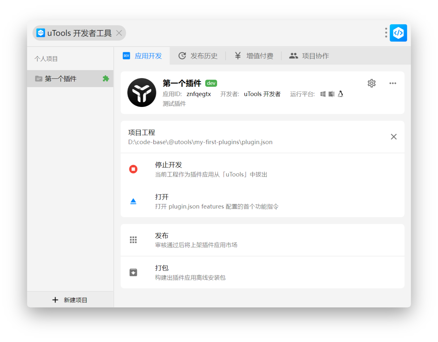Toggle the Windows platform icon

click(323, 94)
